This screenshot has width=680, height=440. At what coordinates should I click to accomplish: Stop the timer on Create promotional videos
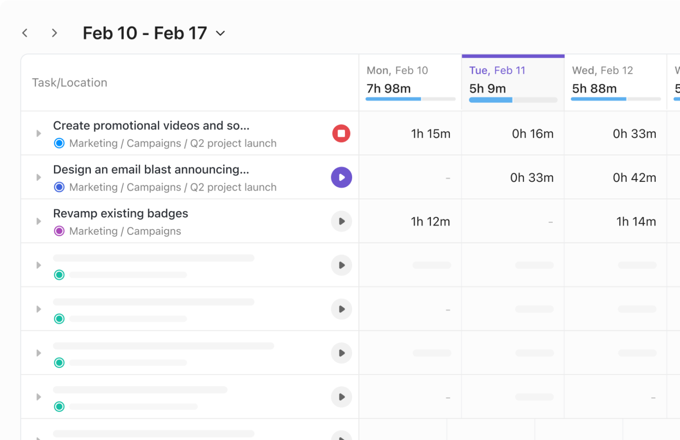[x=341, y=133]
